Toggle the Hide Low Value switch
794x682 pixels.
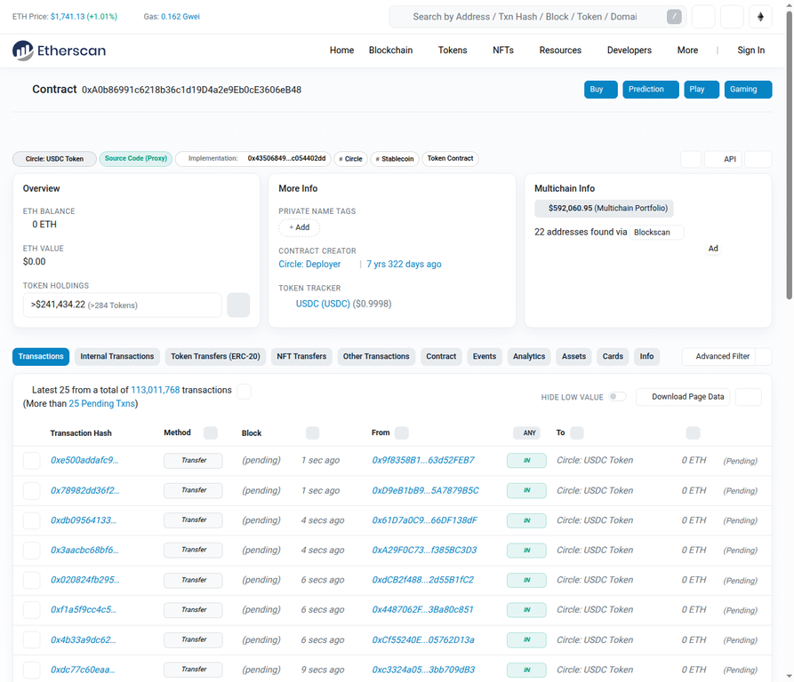tap(617, 397)
